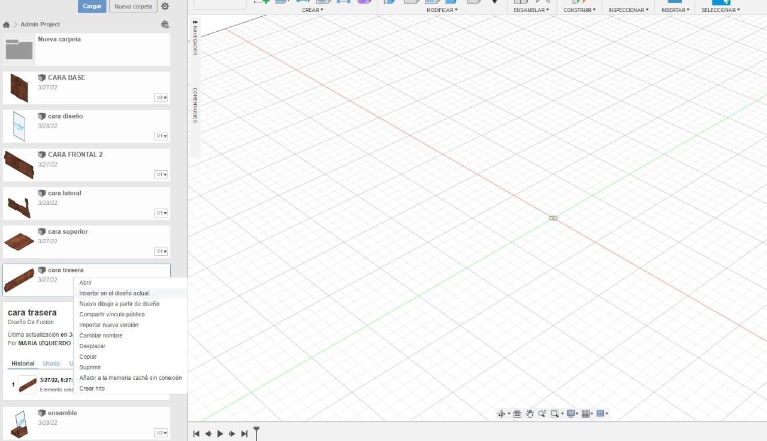Open the INSPECCIONAR dropdown menu

pos(629,10)
